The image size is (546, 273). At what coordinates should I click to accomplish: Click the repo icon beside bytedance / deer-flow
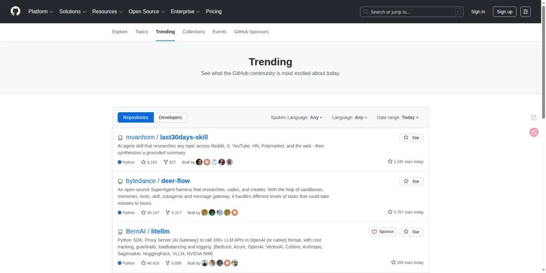120,181
